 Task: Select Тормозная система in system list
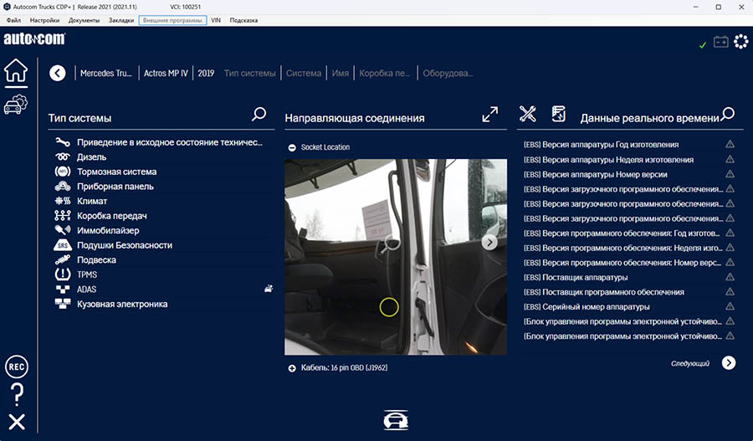click(116, 172)
